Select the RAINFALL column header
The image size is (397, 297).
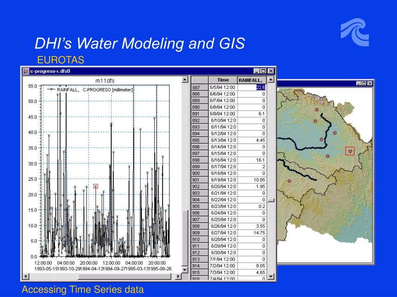click(x=252, y=80)
